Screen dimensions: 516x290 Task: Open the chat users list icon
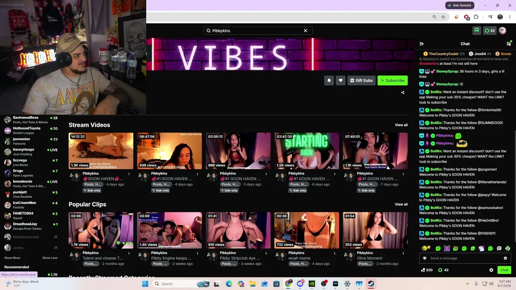(509, 43)
